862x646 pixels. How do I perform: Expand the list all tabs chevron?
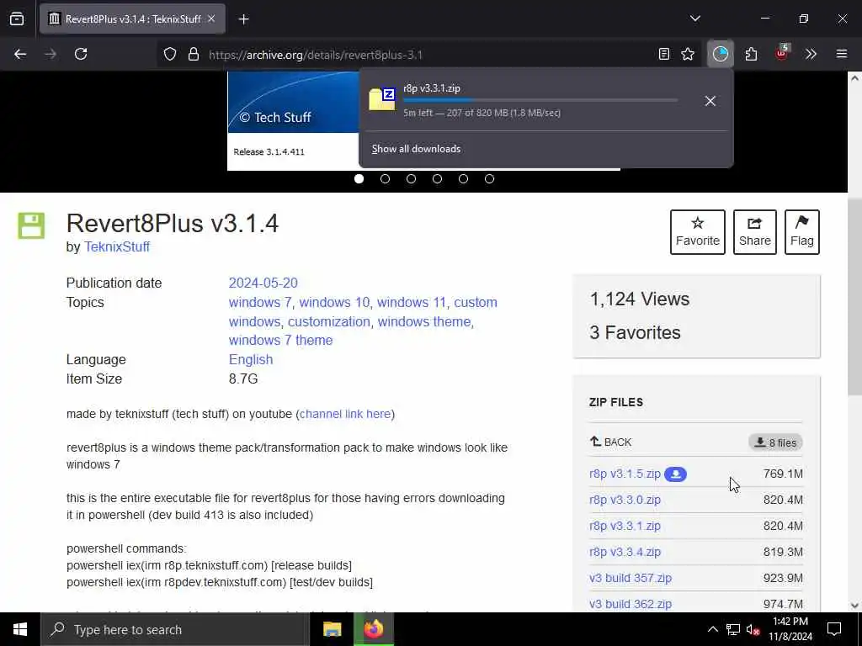coord(694,19)
